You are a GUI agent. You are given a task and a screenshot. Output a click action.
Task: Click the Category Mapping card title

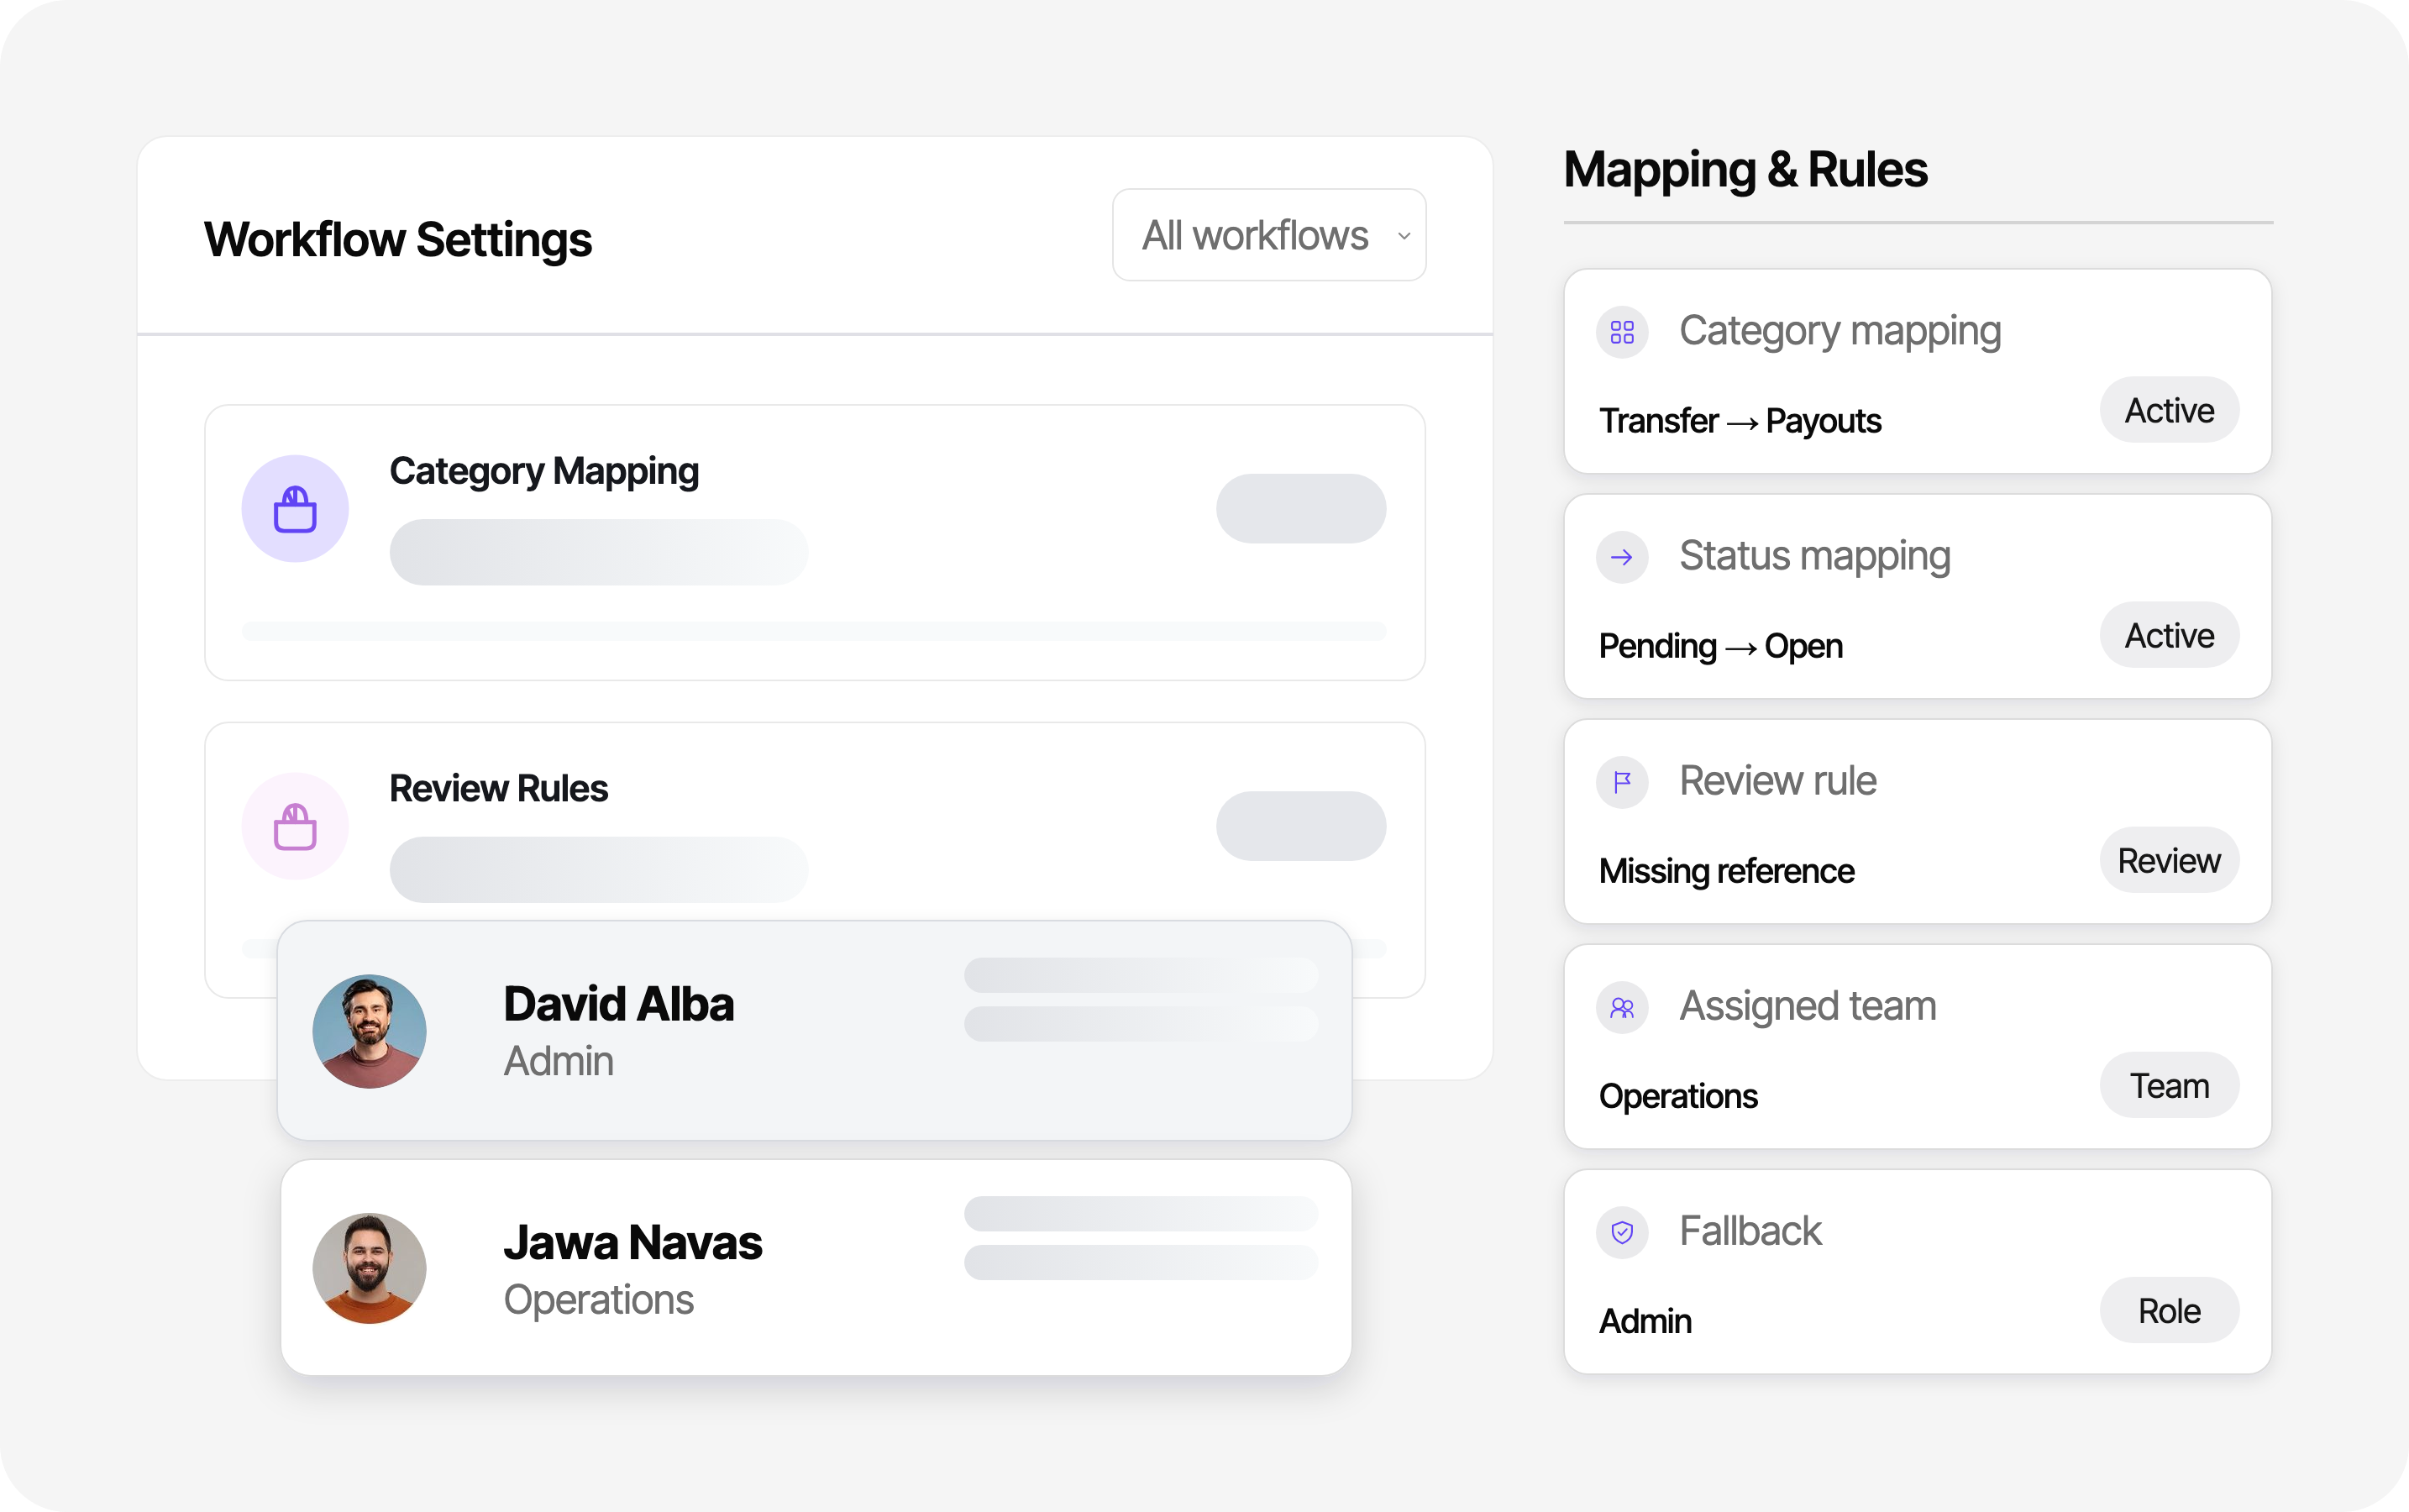coord(544,471)
